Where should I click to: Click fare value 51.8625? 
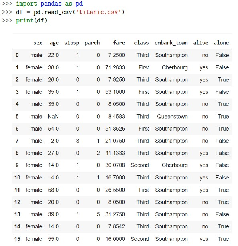click(x=115, y=129)
